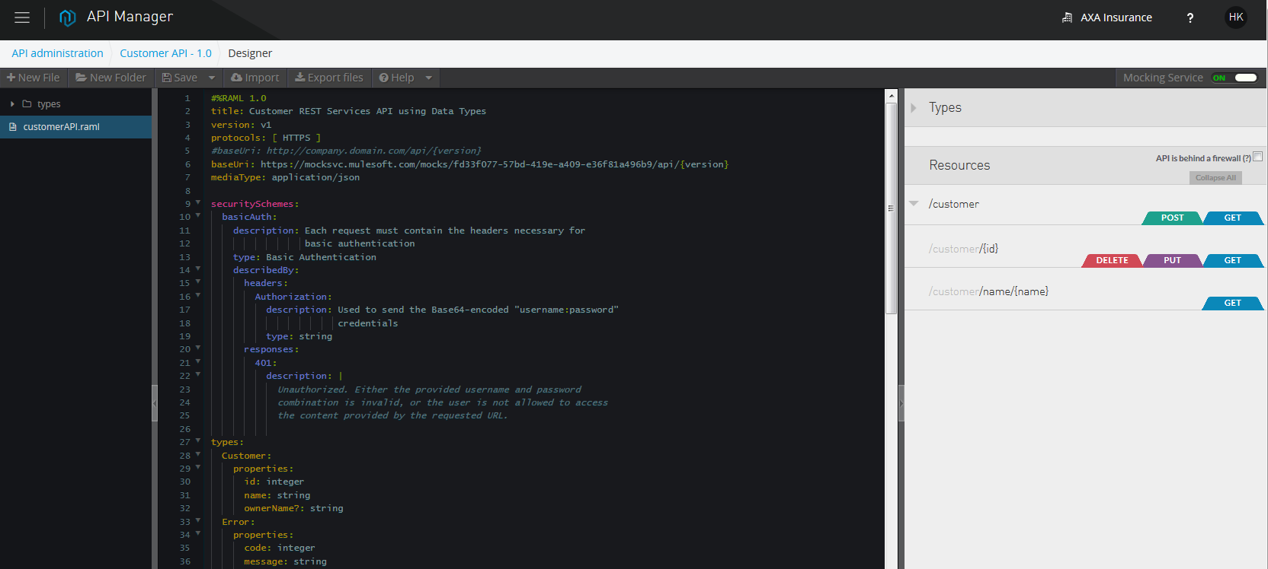Select the customerAPI.raml file
The height and width of the screenshot is (569, 1268).
76,127
